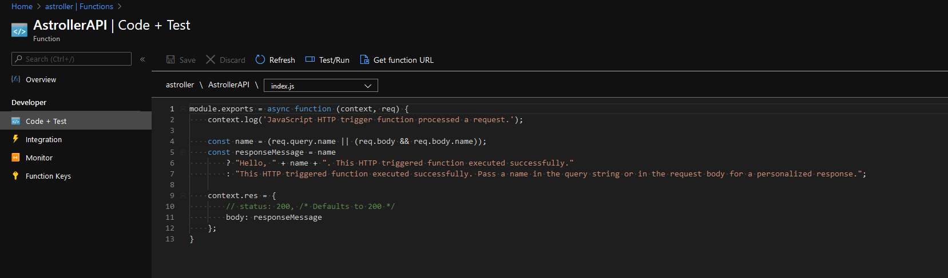Navigate to astroller | Functions breadcrumb

(x=79, y=6)
